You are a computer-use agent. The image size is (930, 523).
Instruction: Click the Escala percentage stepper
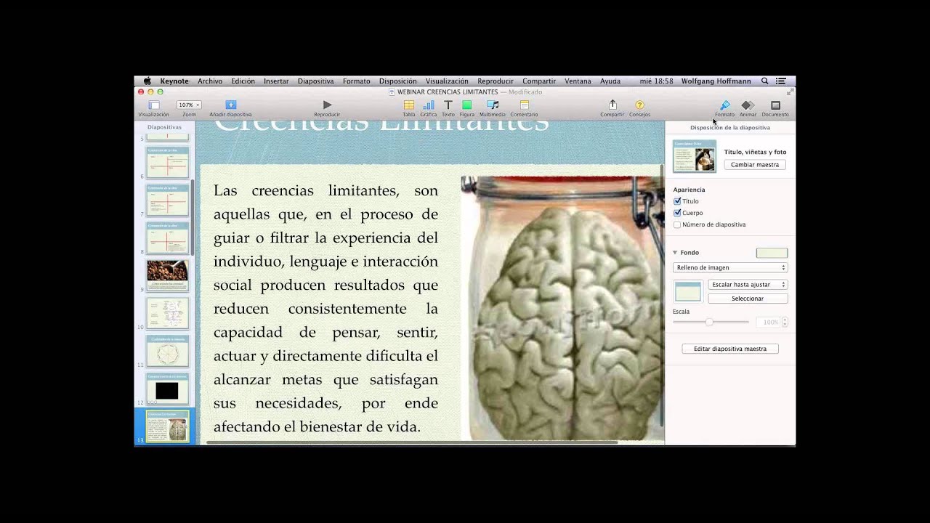(x=785, y=322)
